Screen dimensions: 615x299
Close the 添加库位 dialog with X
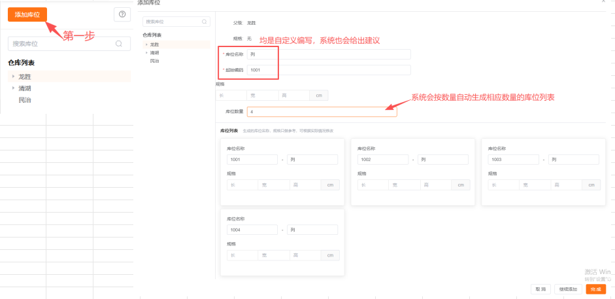(x=603, y=2)
